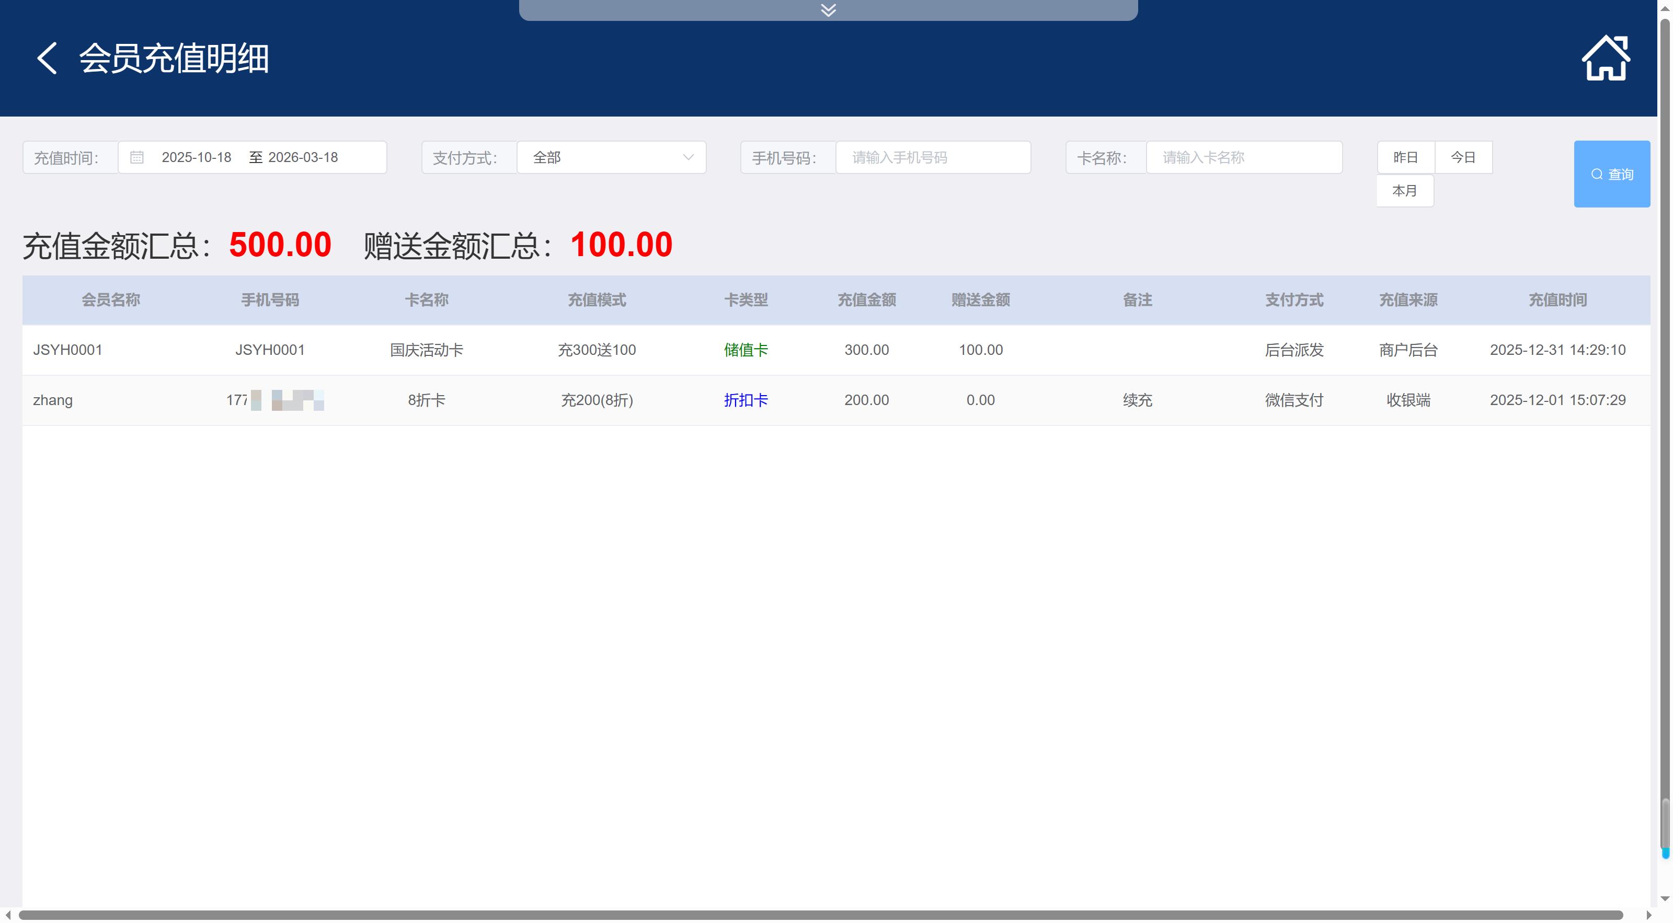Click the 充值时间 column header
Viewport: 1673px width, 923px height.
click(x=1557, y=300)
